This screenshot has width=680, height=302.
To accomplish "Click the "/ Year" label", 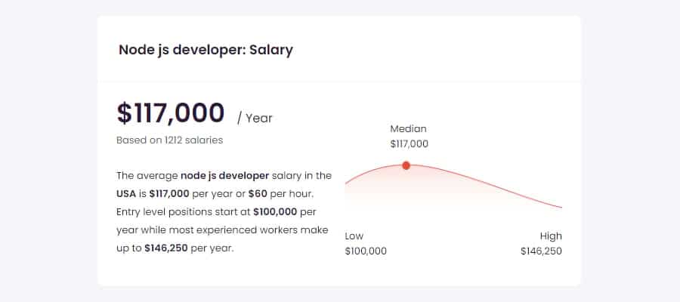I will click(255, 118).
